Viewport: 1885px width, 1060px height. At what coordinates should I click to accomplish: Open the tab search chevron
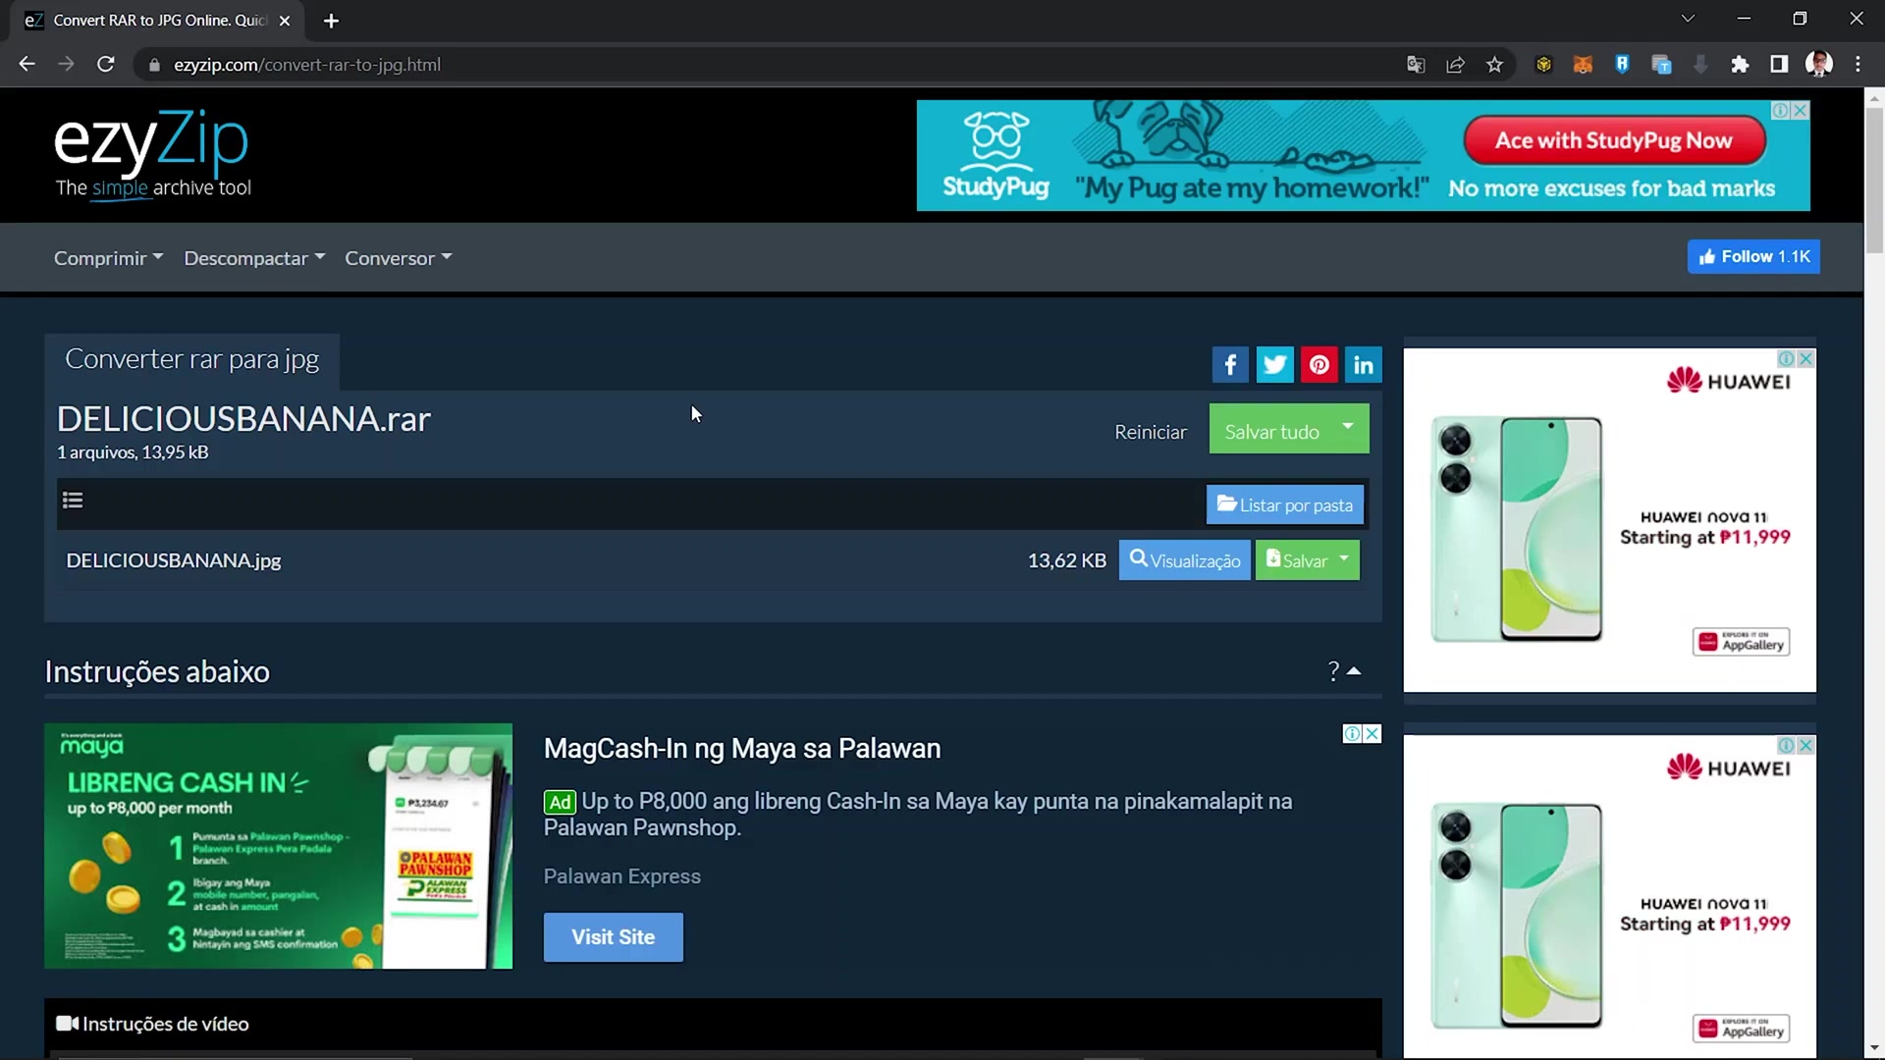[1688, 19]
